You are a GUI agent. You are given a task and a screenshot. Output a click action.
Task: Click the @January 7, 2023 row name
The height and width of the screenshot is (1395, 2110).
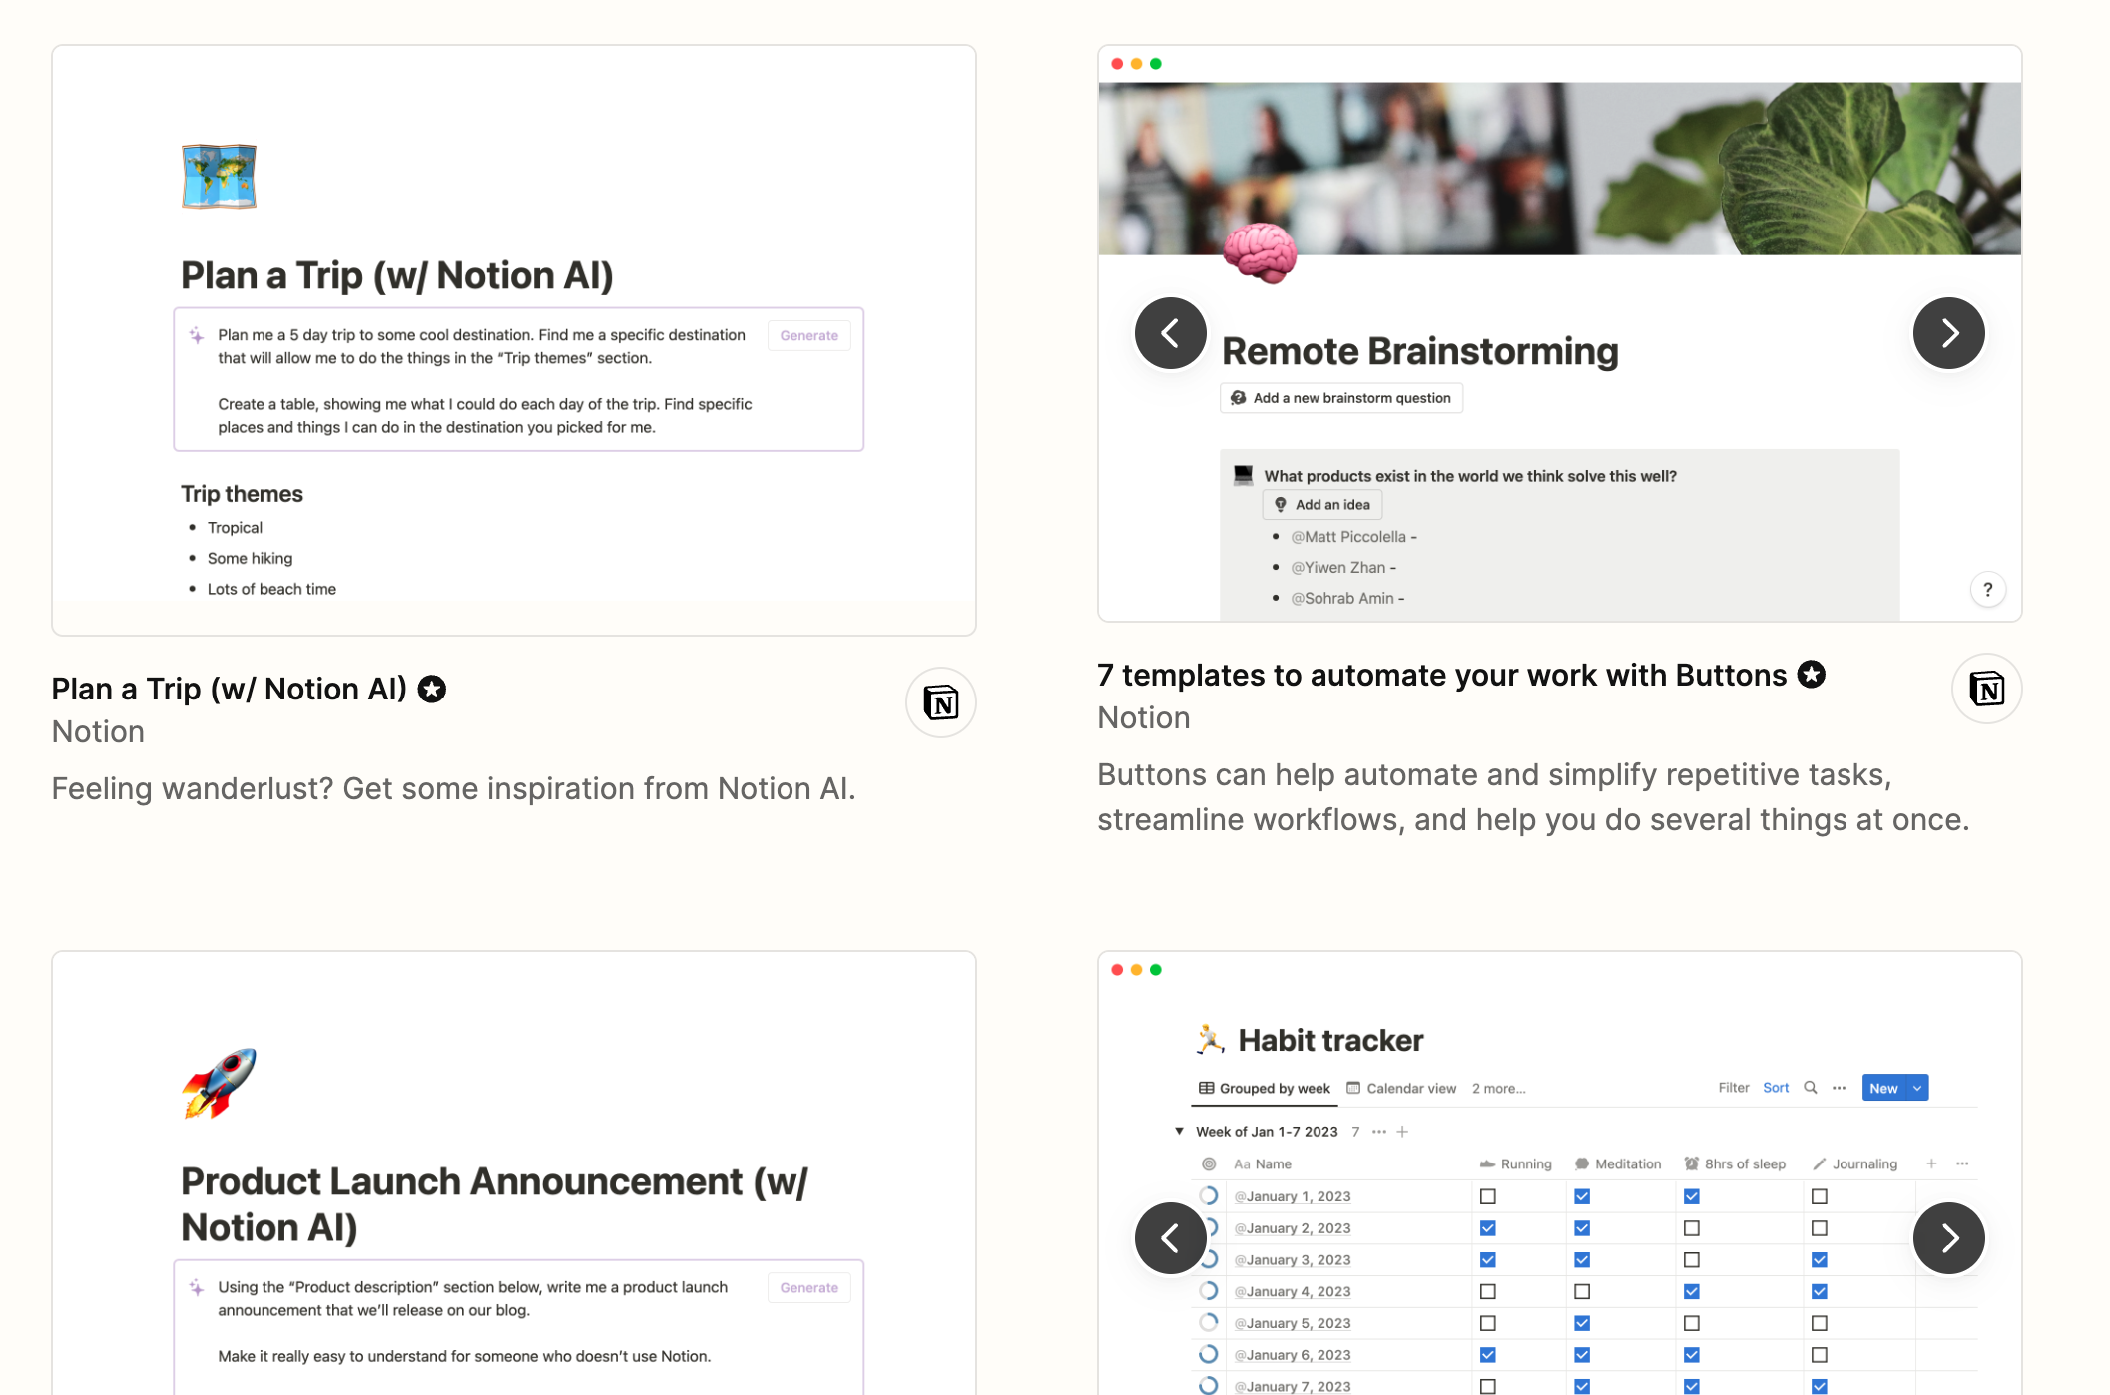click(1293, 1387)
